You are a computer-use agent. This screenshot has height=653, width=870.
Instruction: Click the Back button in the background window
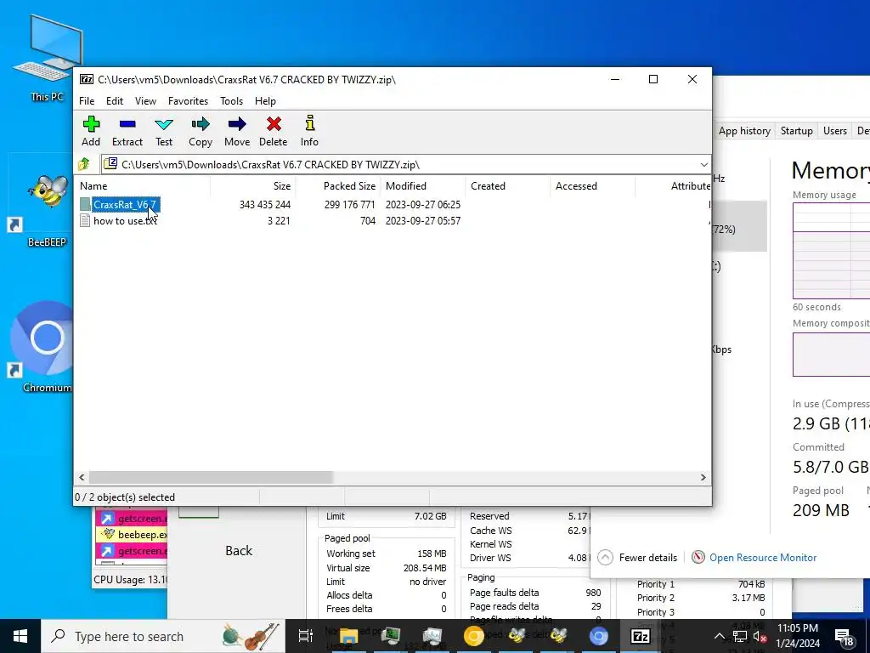[239, 551]
